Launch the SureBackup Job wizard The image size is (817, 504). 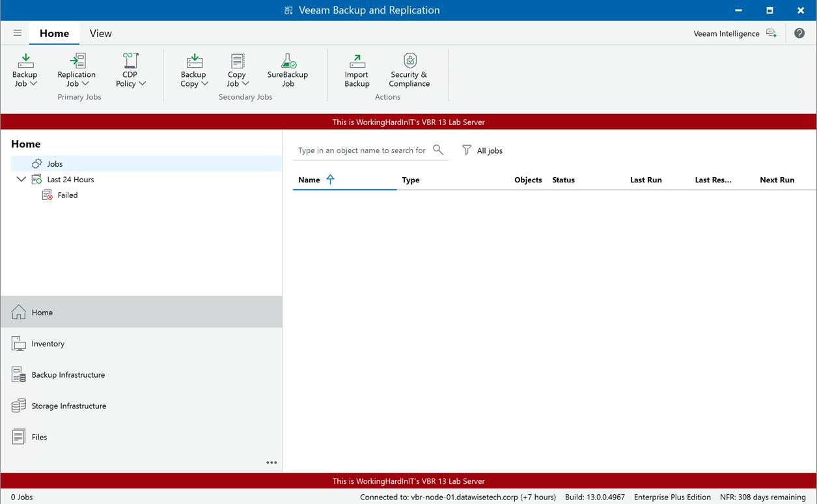pos(288,62)
